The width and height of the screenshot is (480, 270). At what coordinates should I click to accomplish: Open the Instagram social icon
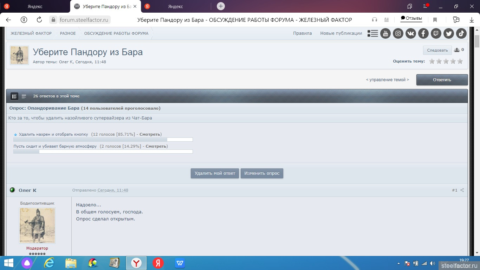398,33
